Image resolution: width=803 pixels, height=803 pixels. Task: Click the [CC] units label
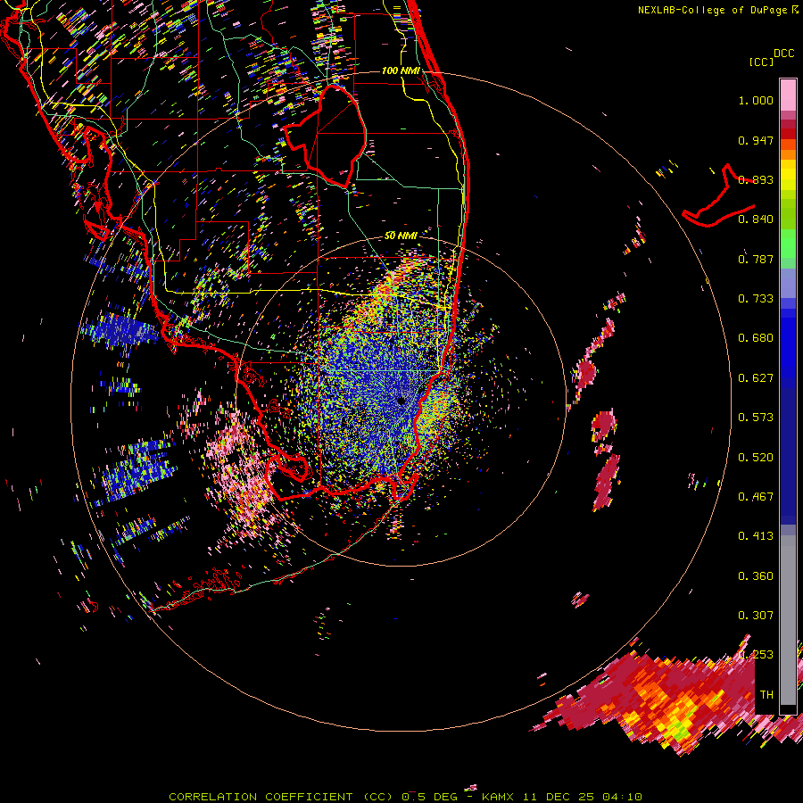[x=761, y=62]
